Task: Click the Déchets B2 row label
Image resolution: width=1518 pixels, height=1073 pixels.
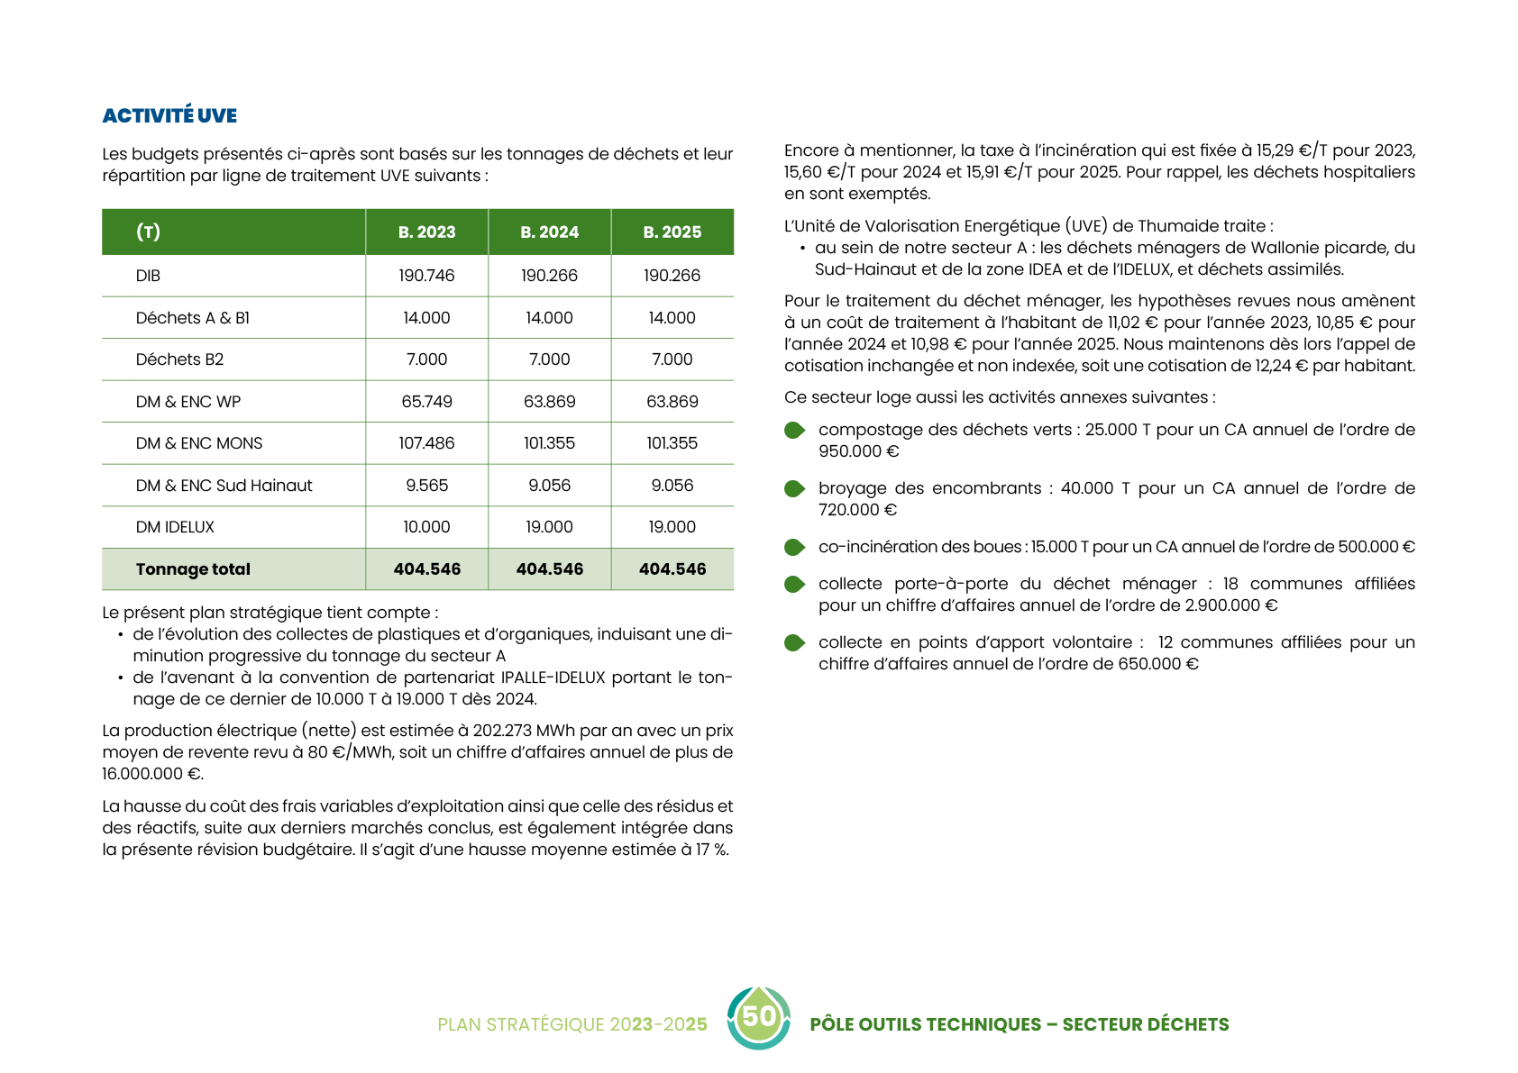Action: pyautogui.click(x=179, y=359)
